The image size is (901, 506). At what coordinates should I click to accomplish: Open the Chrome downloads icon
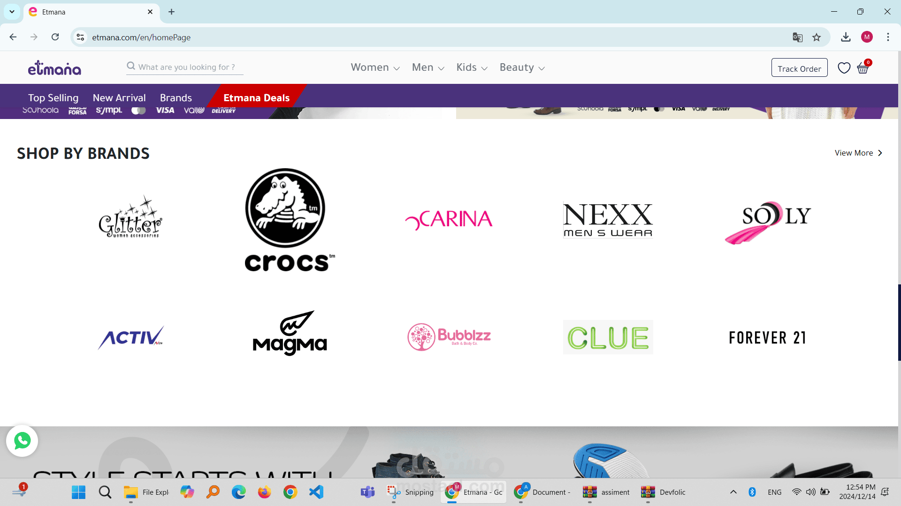tap(846, 37)
